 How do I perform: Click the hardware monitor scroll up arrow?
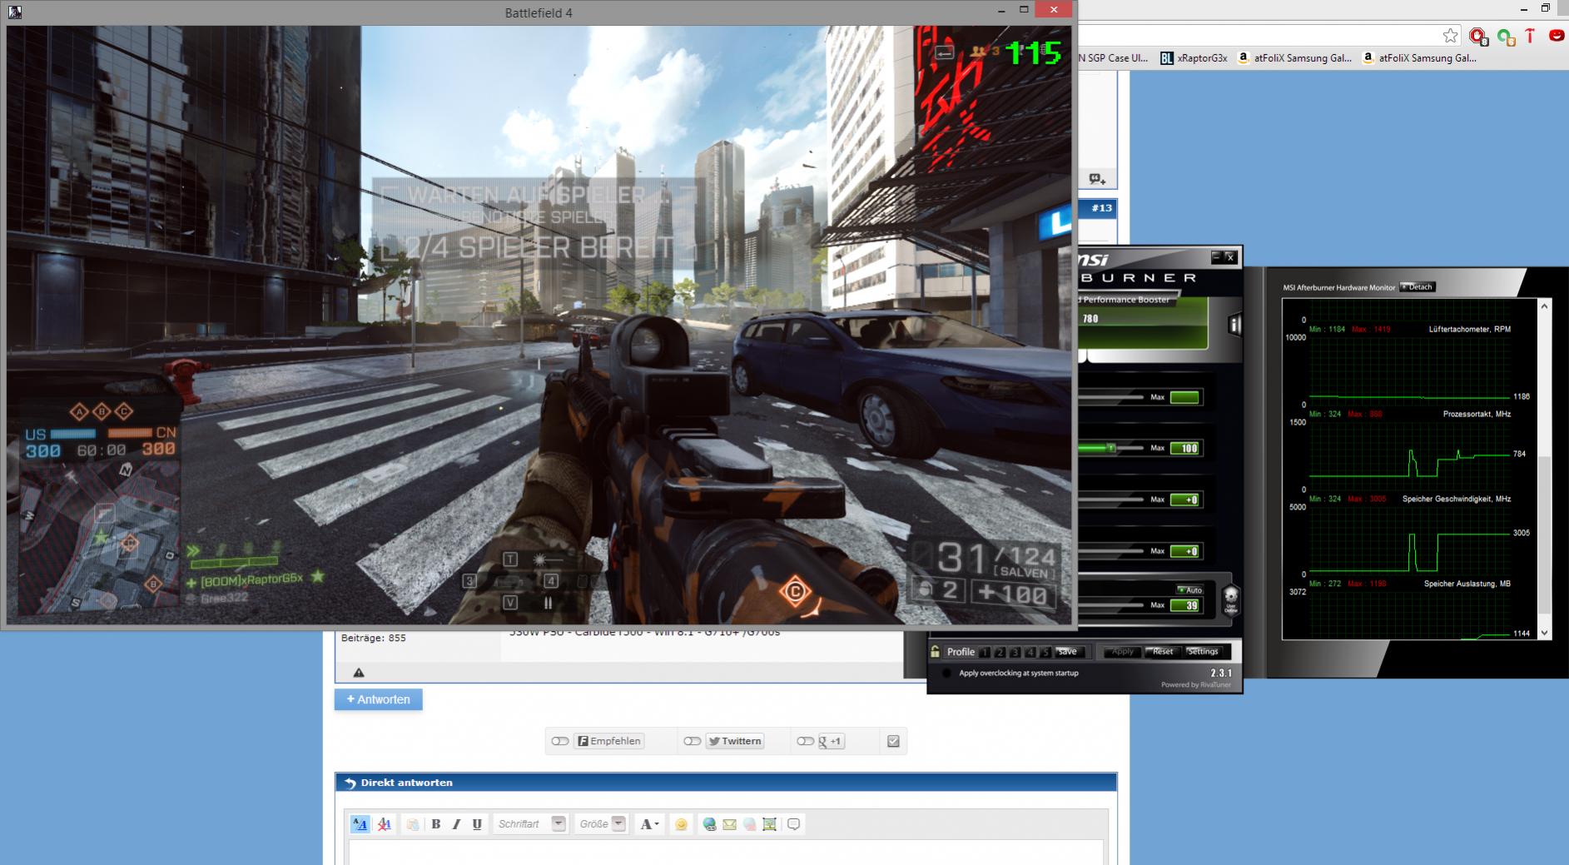1545,306
